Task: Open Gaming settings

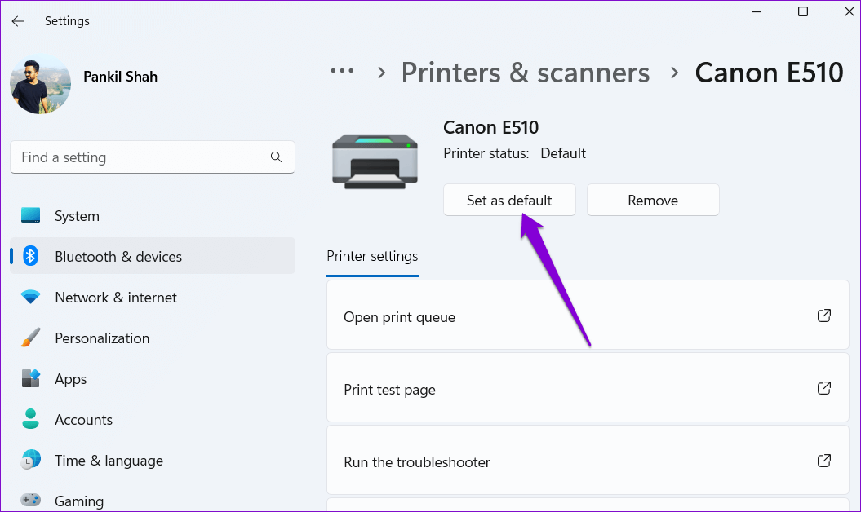Action: (152, 501)
